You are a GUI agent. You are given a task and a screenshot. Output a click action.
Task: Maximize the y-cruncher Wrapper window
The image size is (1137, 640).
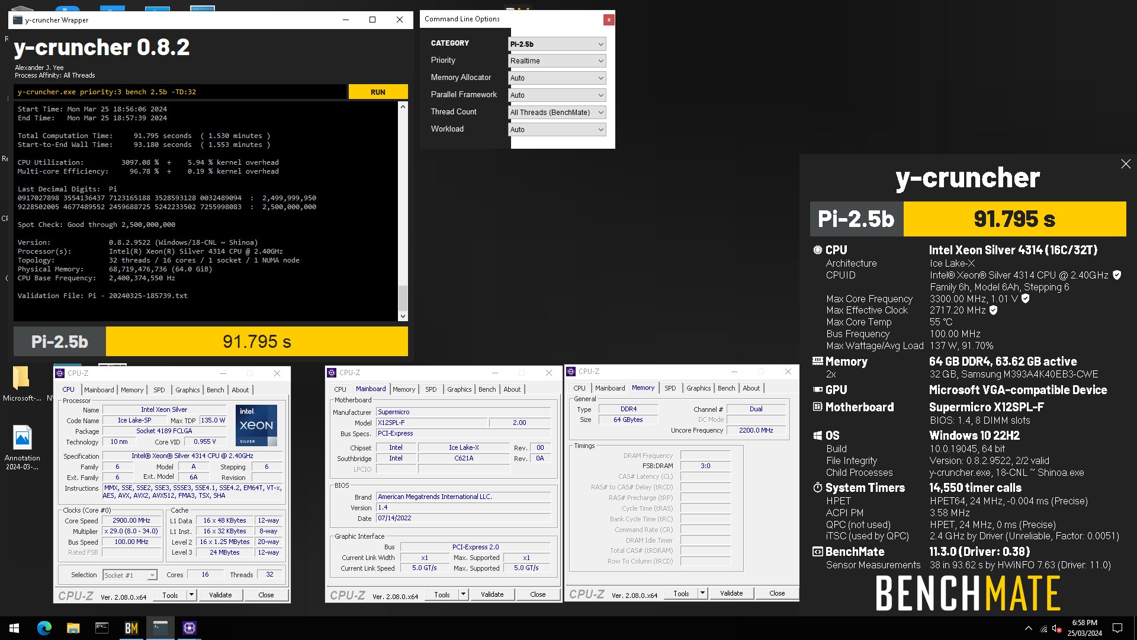(x=372, y=20)
